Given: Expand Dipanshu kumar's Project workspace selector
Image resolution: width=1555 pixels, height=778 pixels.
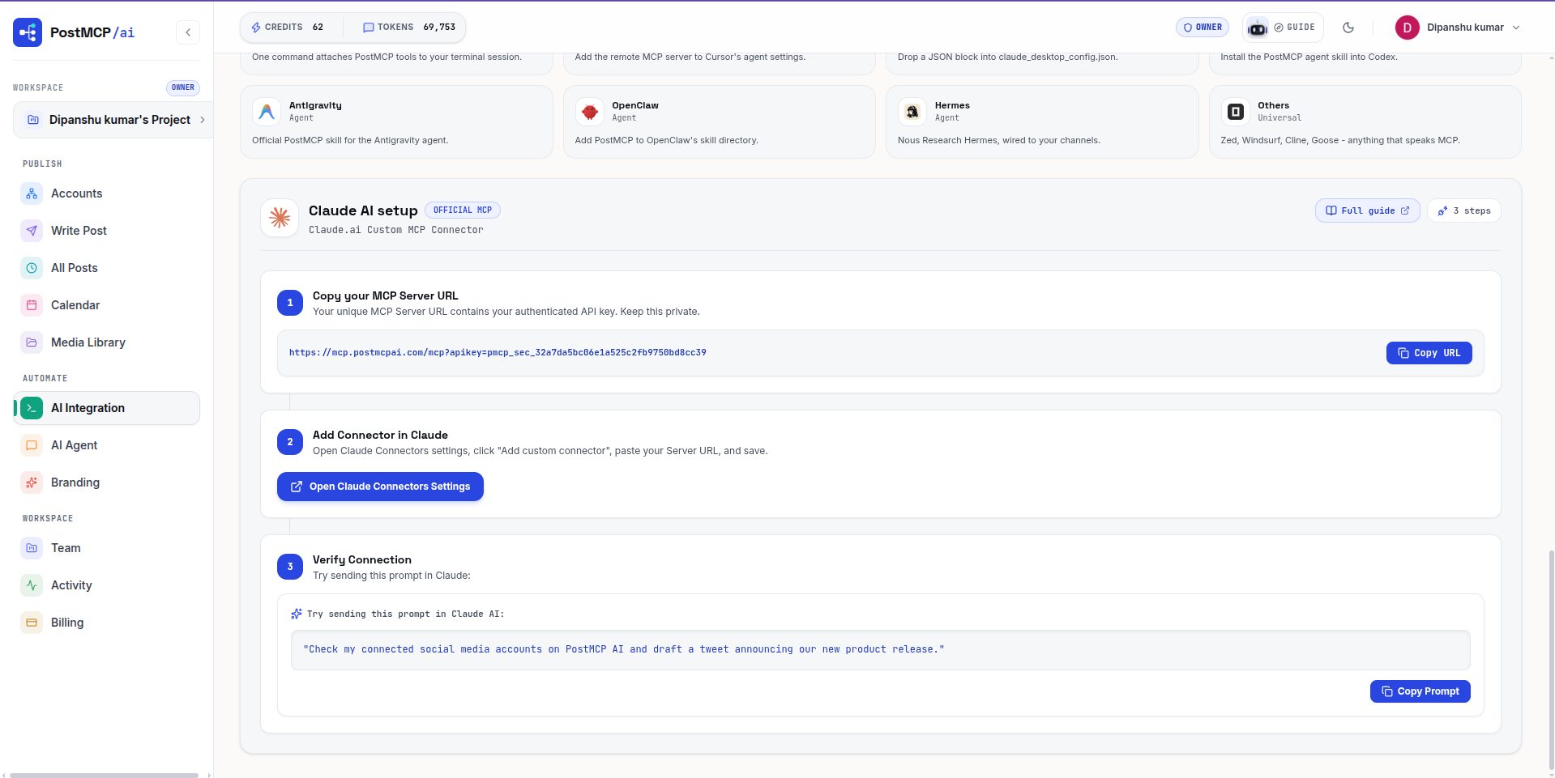Looking at the screenshot, I should coord(113,120).
